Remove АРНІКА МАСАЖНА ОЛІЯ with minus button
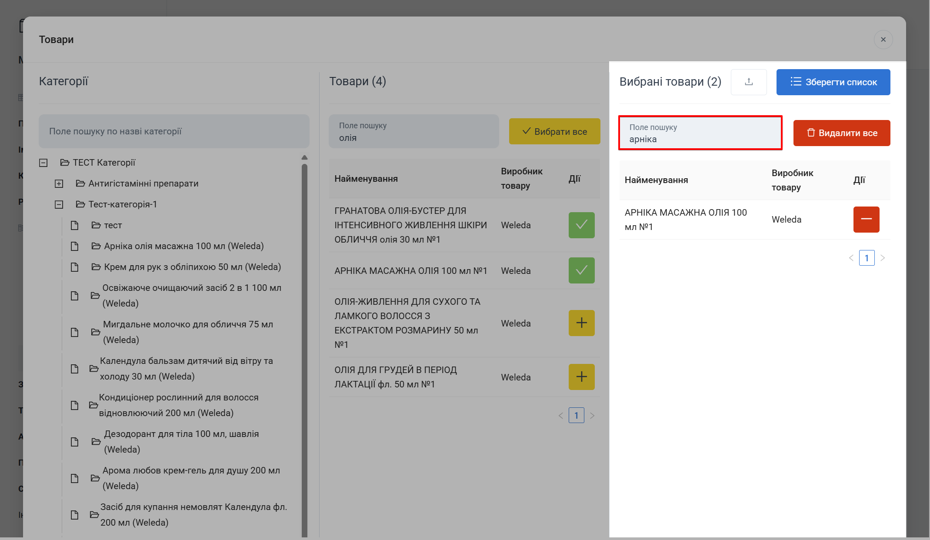Screen dimensions: 930x540 [x=866, y=220]
